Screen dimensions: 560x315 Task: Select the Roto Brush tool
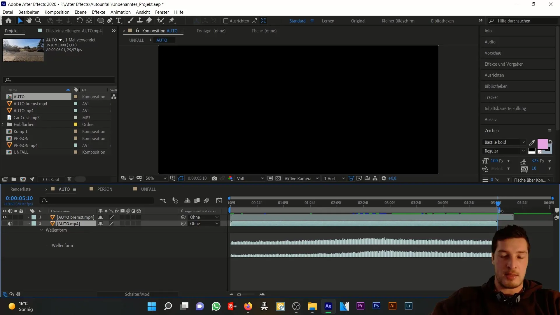[160, 21]
